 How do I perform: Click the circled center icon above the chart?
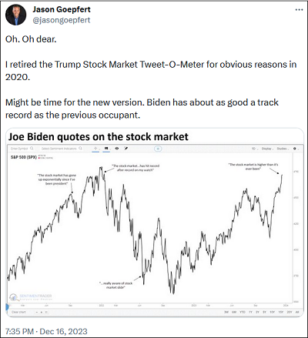click(x=158, y=149)
